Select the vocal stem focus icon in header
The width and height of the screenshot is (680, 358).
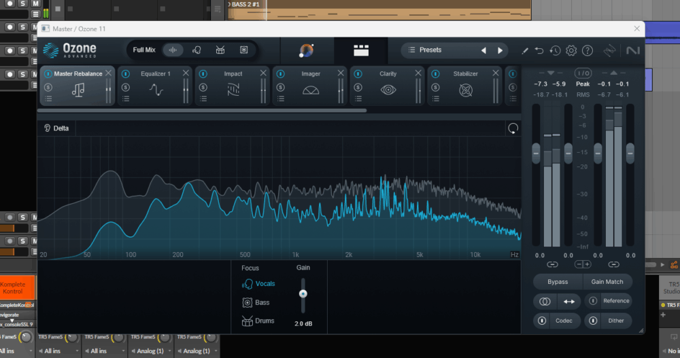pos(197,50)
